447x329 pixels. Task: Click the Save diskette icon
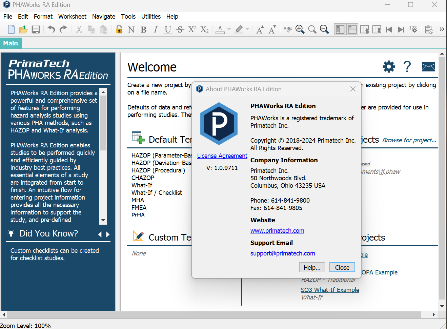pos(36,29)
